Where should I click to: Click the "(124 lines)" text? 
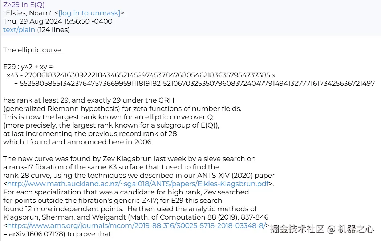[x=53, y=30]
